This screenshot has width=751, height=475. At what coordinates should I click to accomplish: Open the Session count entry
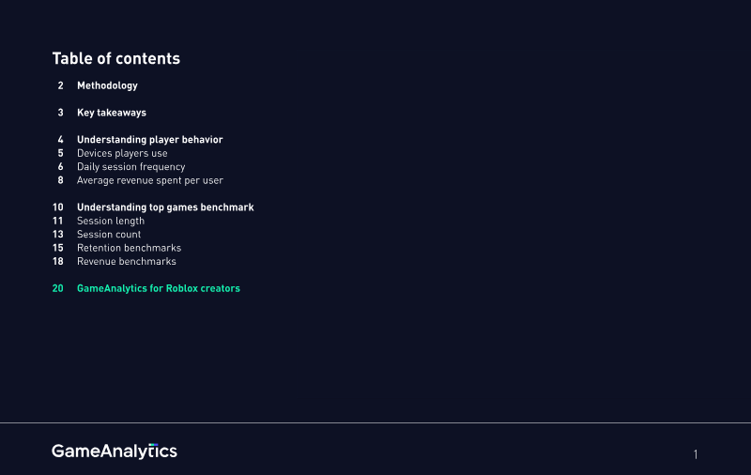pyautogui.click(x=109, y=235)
